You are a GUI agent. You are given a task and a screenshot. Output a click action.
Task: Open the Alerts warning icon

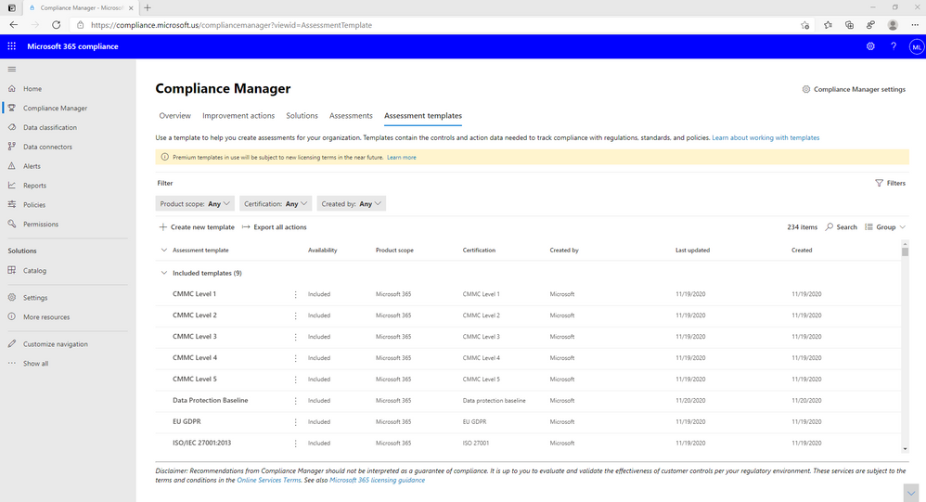pyautogui.click(x=12, y=166)
